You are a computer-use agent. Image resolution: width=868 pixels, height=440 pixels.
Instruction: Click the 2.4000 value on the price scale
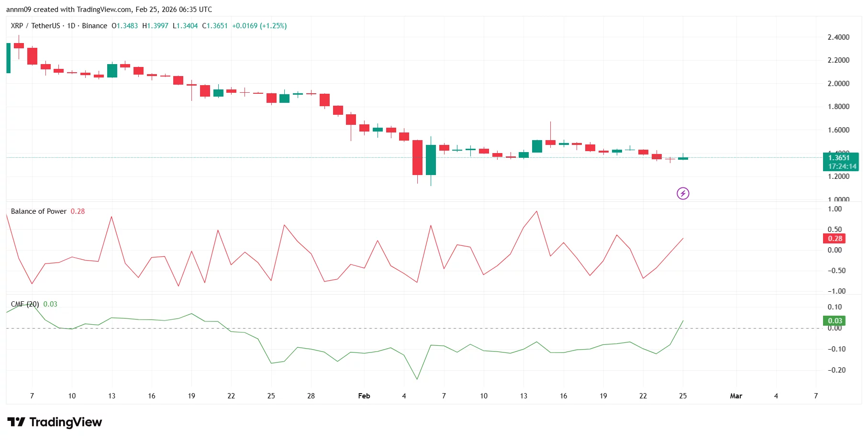coord(839,37)
